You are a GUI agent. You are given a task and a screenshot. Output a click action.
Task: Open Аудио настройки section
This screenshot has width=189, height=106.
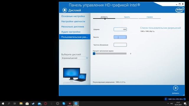pos(71,32)
